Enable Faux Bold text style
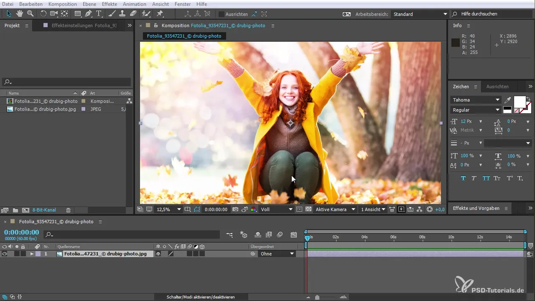This screenshot has height=301, width=535. 463,178
